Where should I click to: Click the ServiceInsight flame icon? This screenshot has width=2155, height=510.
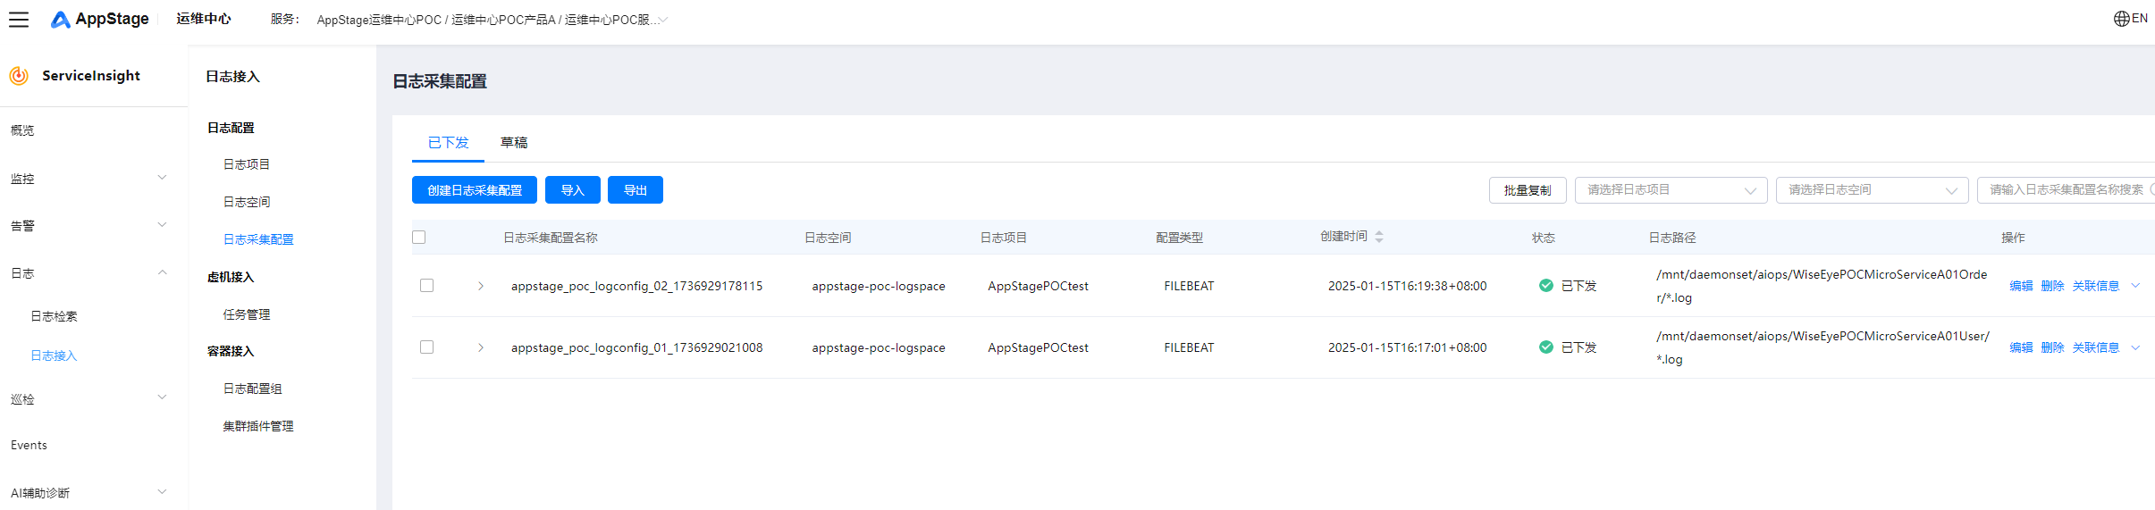(x=19, y=76)
